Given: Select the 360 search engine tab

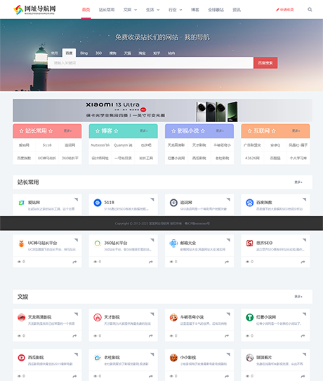Looking at the screenshot, I should (x=98, y=53).
